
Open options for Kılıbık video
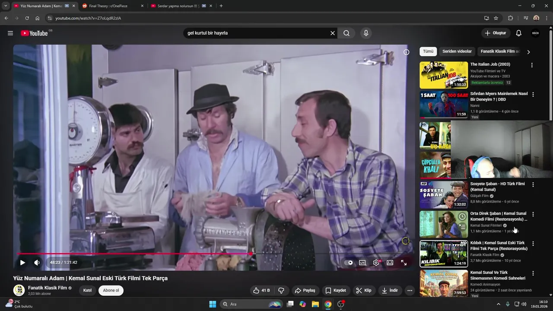pos(533,244)
